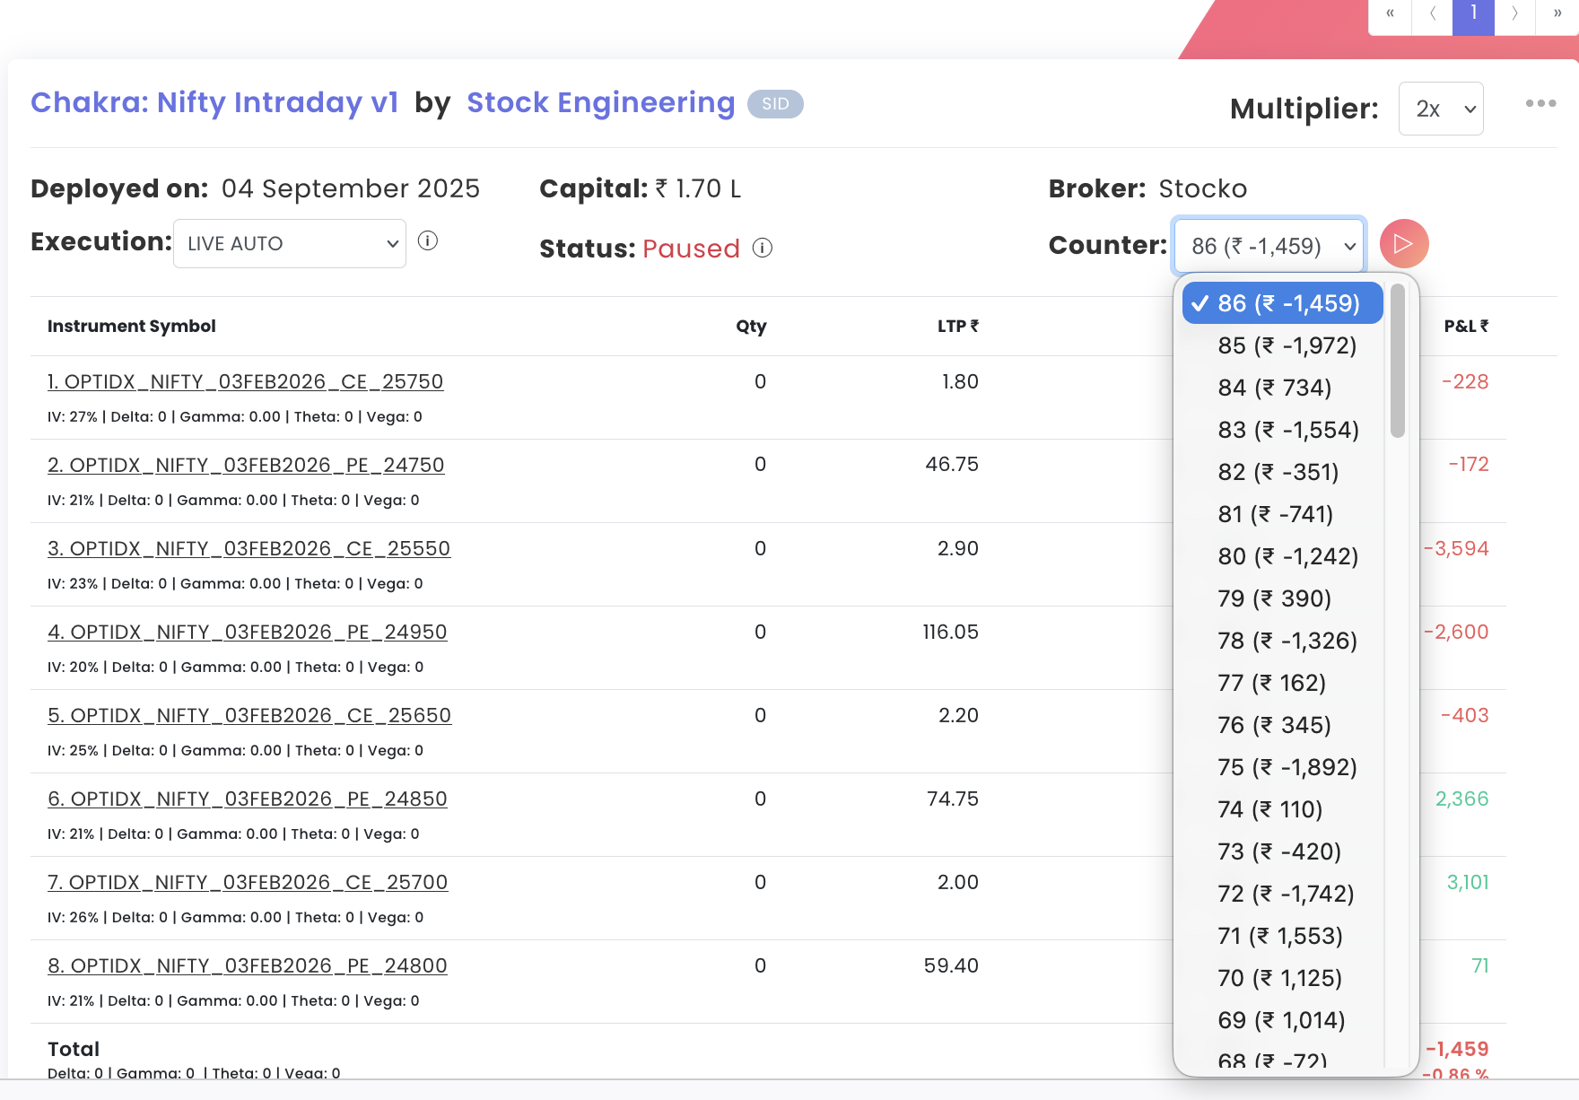The height and width of the screenshot is (1100, 1579).
Task: Go to the previous page arrow
Action: tap(1432, 13)
